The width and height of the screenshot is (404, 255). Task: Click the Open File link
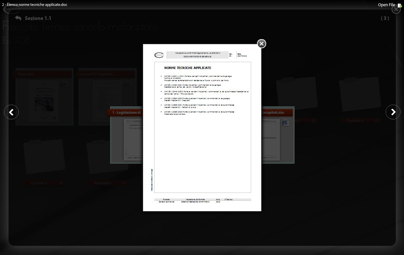click(386, 5)
